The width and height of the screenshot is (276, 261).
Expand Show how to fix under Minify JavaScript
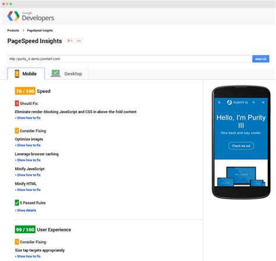coord(28,175)
